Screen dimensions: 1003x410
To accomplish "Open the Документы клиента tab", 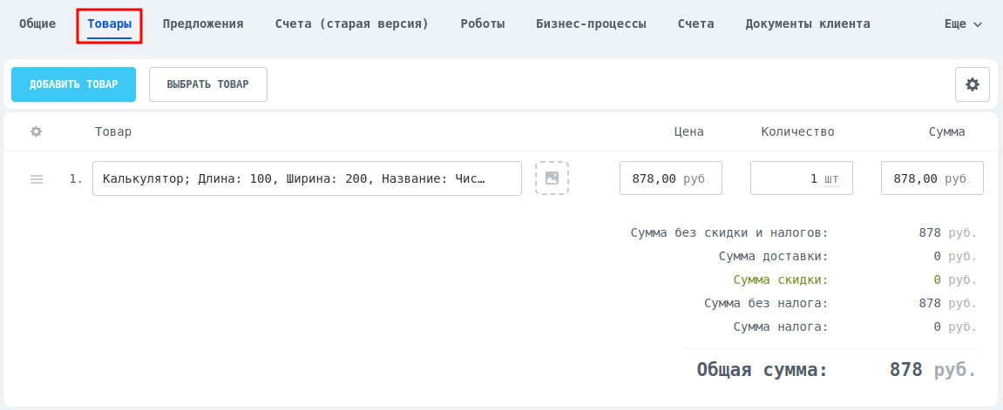I will [x=808, y=24].
